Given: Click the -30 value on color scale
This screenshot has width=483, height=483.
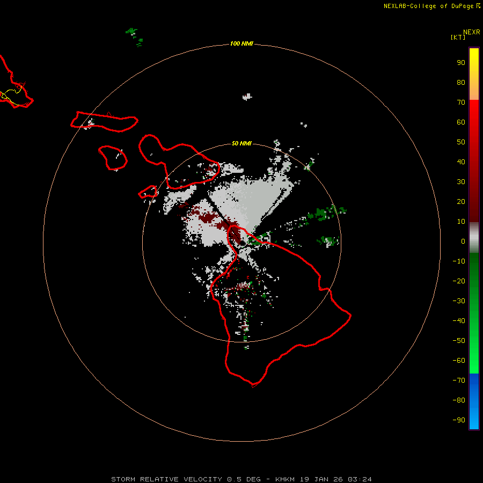Looking at the screenshot, I should (x=459, y=301).
